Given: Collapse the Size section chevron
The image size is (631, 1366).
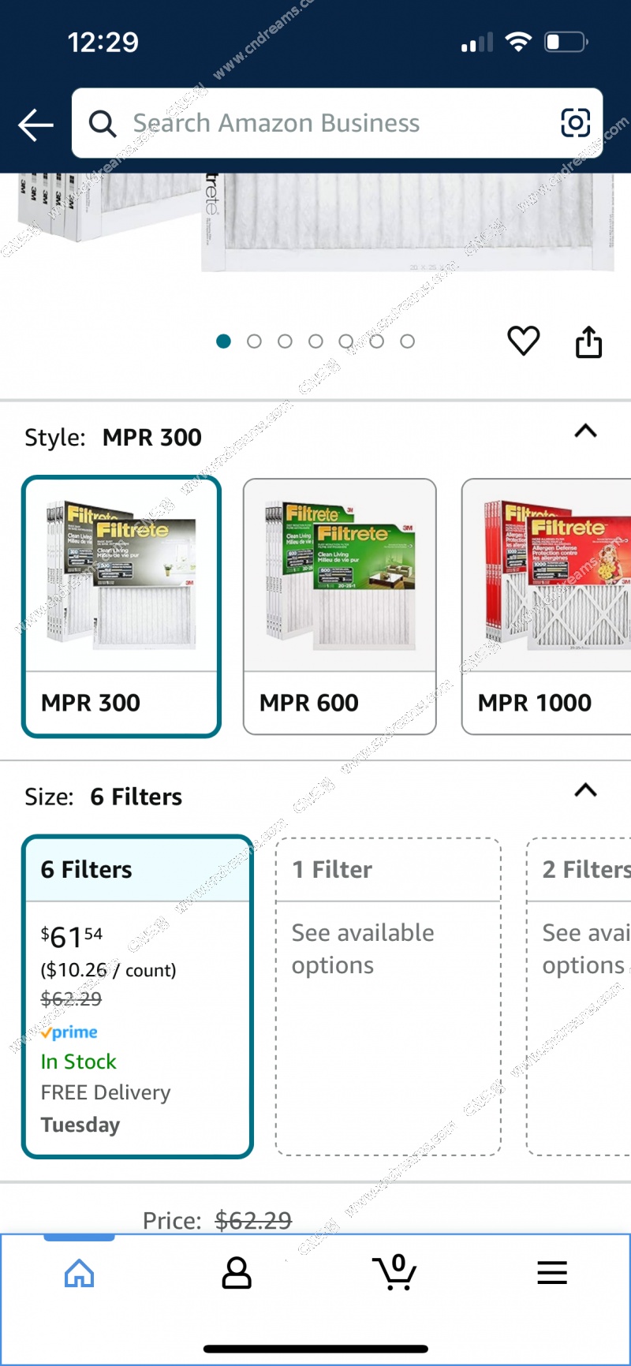Looking at the screenshot, I should coord(585,790).
